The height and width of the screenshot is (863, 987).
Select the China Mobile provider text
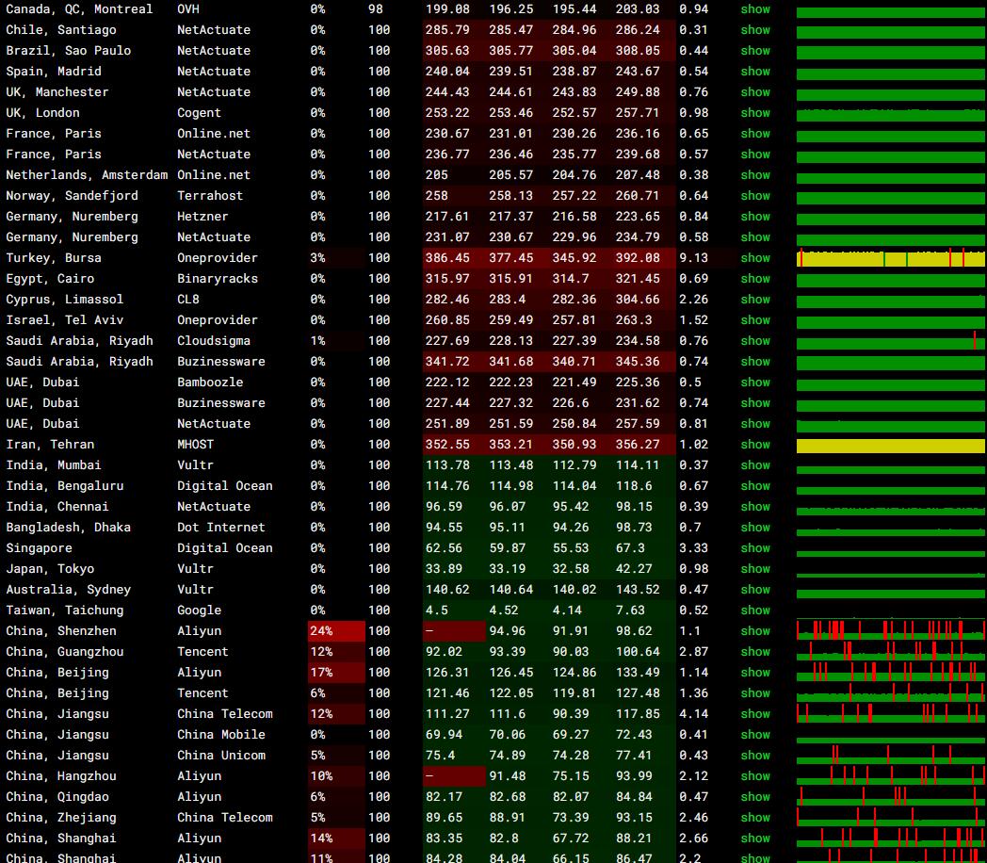pyautogui.click(x=221, y=735)
